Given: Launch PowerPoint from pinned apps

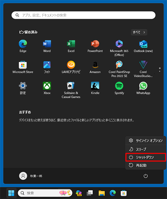Looking at the screenshot, I should click(95, 46).
